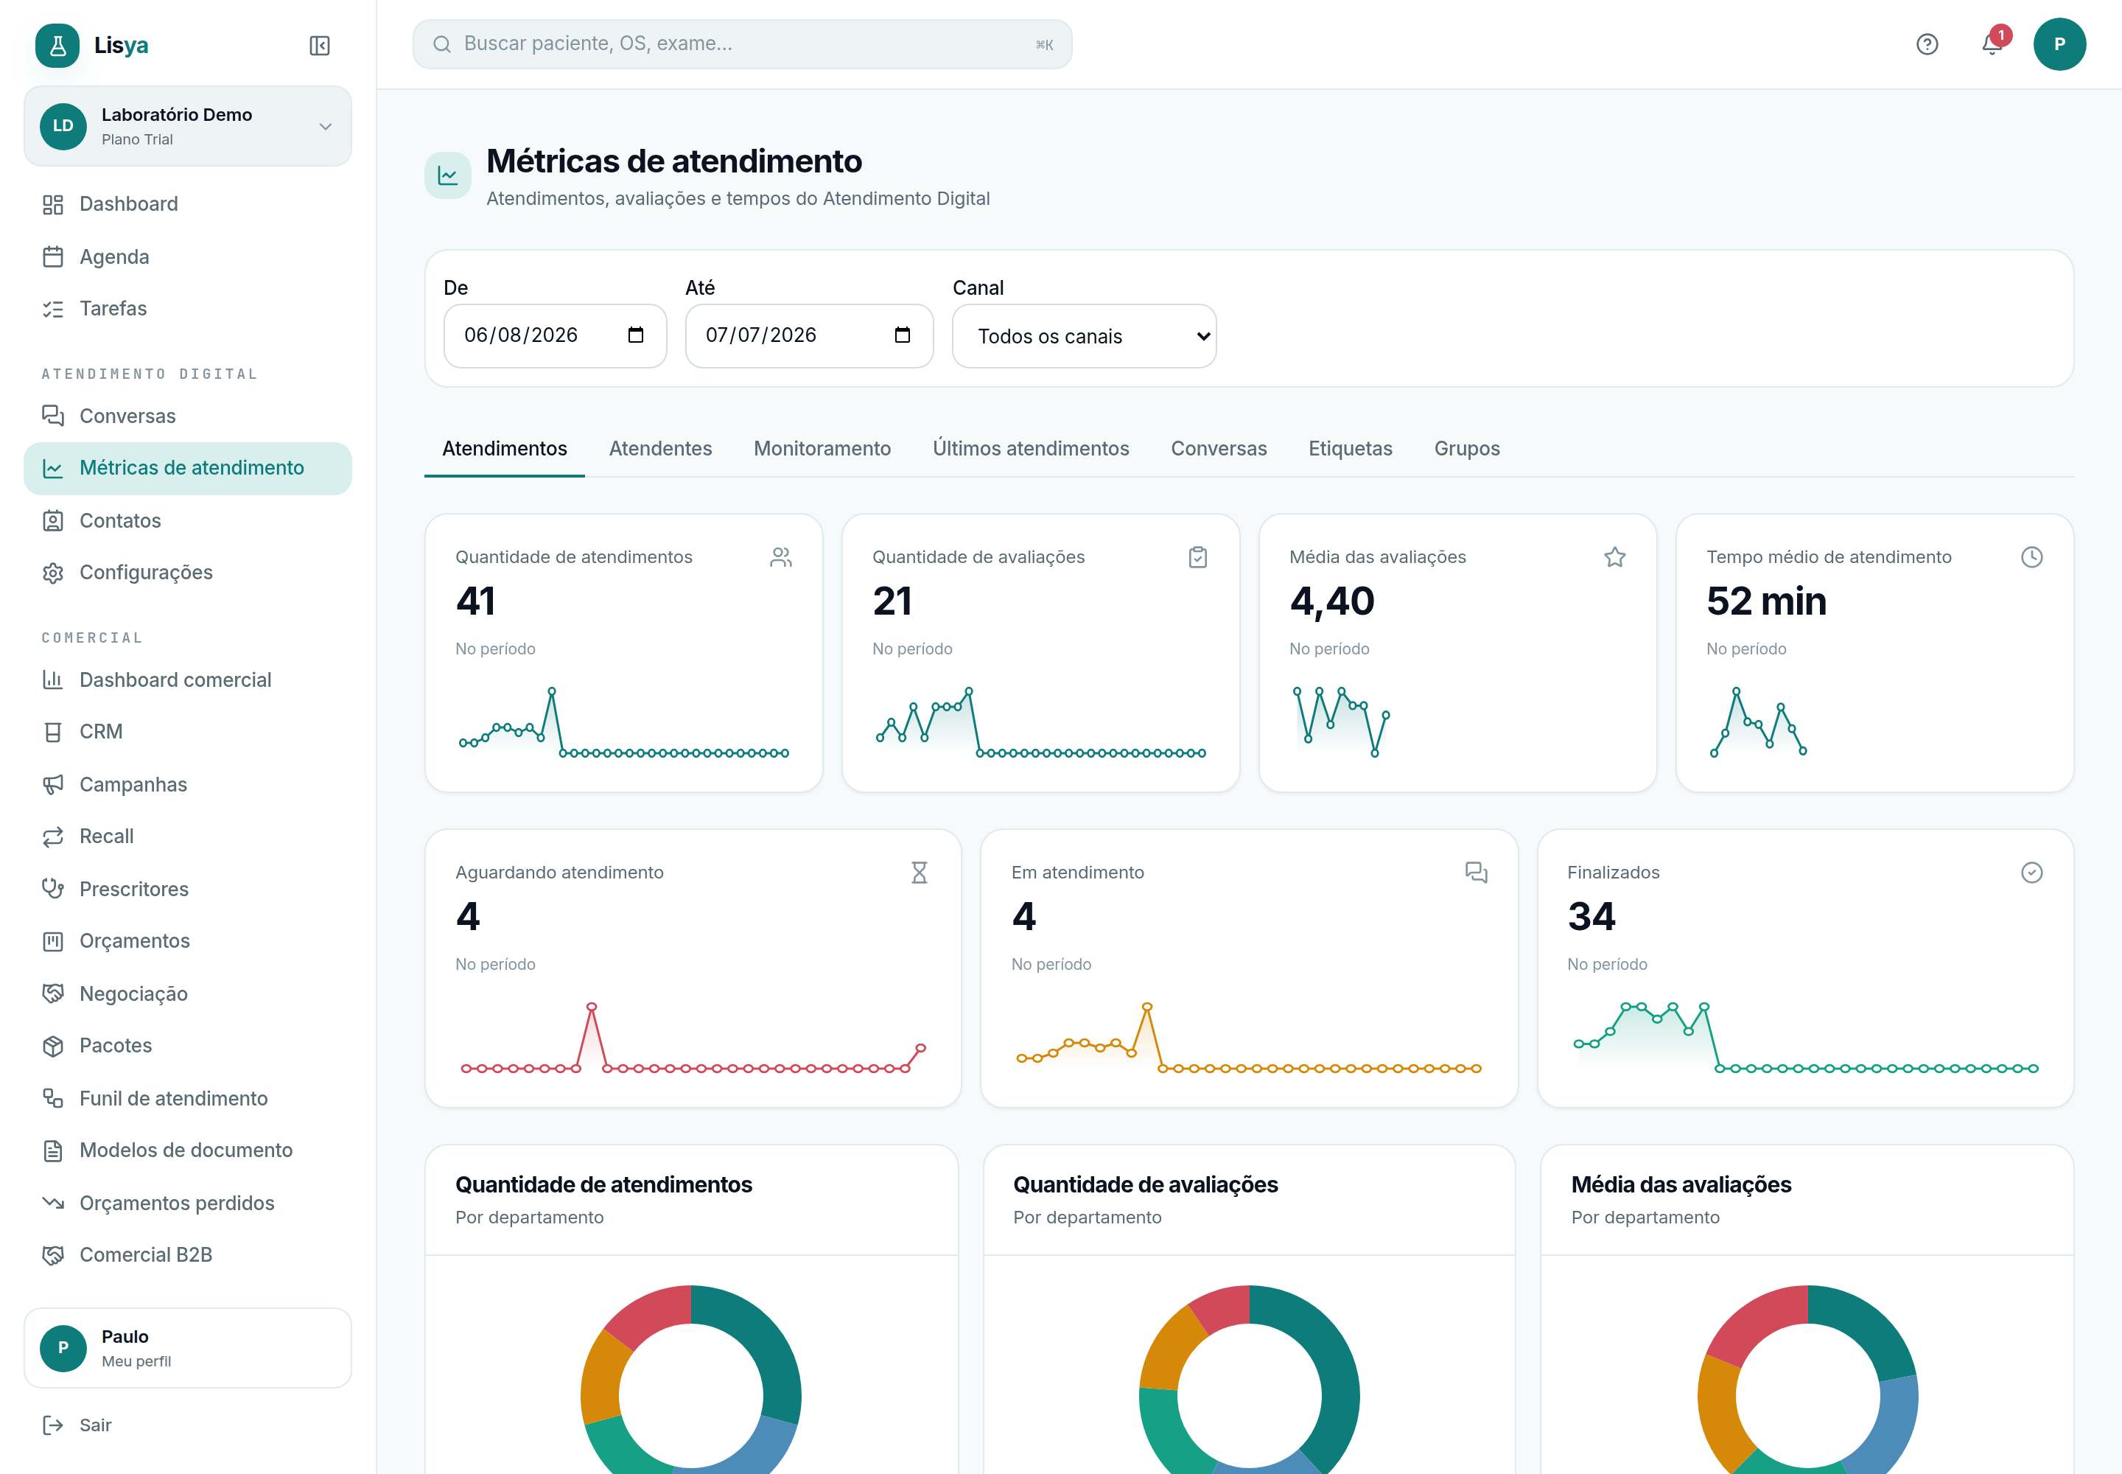Switch to the Grupos tab
2122x1474 pixels.
point(1466,449)
